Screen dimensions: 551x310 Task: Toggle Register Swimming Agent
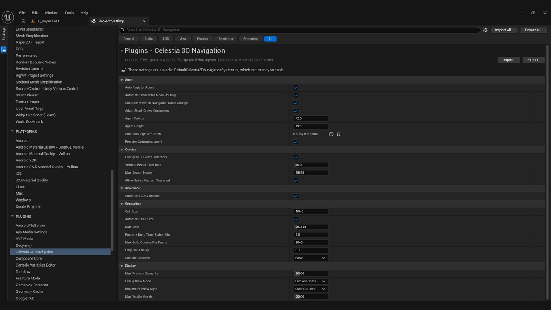[x=296, y=142]
